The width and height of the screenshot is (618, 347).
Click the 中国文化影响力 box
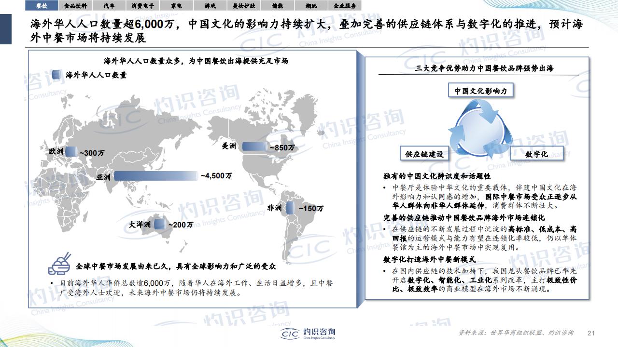click(x=480, y=91)
